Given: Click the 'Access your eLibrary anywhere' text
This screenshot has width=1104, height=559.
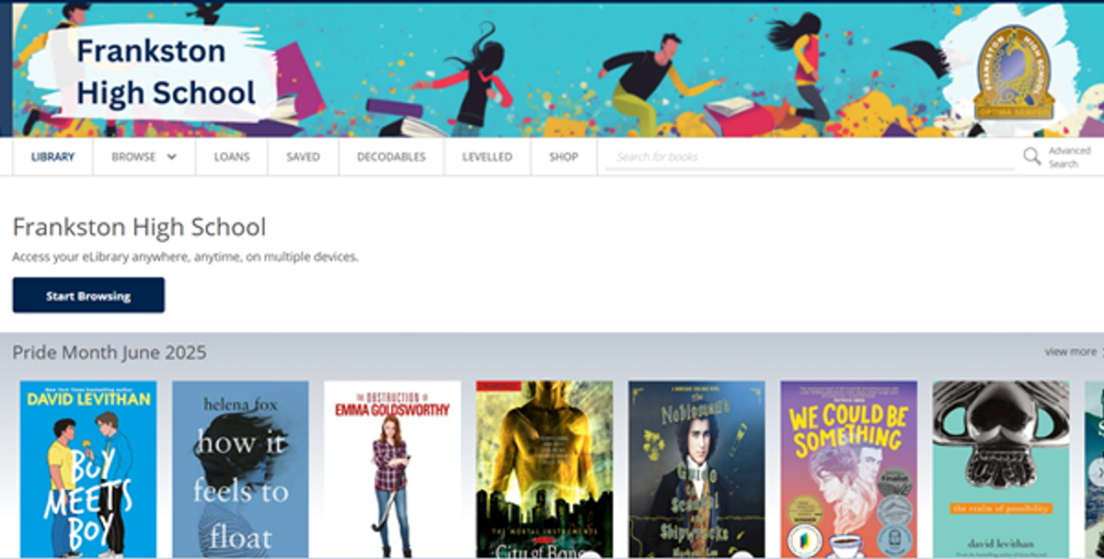Looking at the screenshot, I should coord(185,257).
